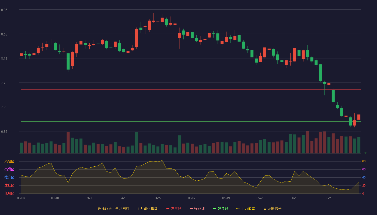Click the 03-18 date label

55,198
